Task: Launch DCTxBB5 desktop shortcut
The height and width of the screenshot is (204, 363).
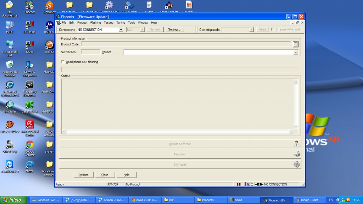Action: point(30,27)
